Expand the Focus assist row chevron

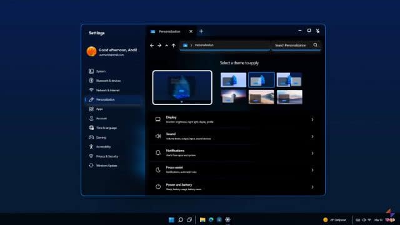click(x=312, y=170)
